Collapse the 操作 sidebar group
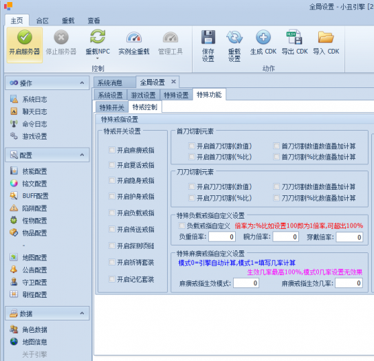This screenshot has height=361, width=374. pos(82,83)
